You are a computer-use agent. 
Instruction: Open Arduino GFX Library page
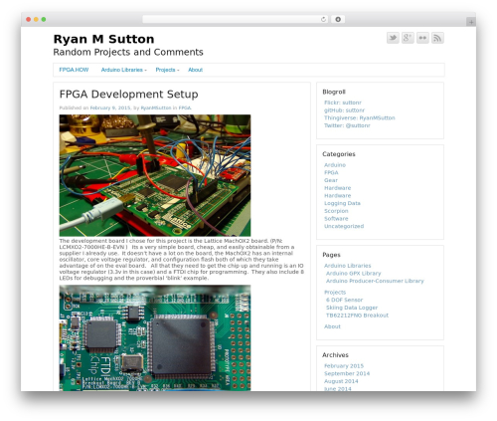[353, 273]
